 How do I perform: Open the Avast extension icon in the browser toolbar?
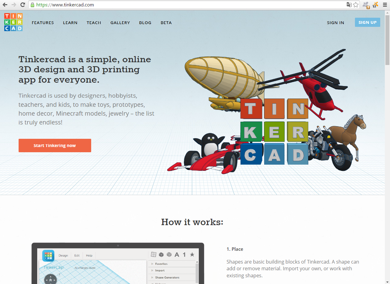tap(366, 5)
